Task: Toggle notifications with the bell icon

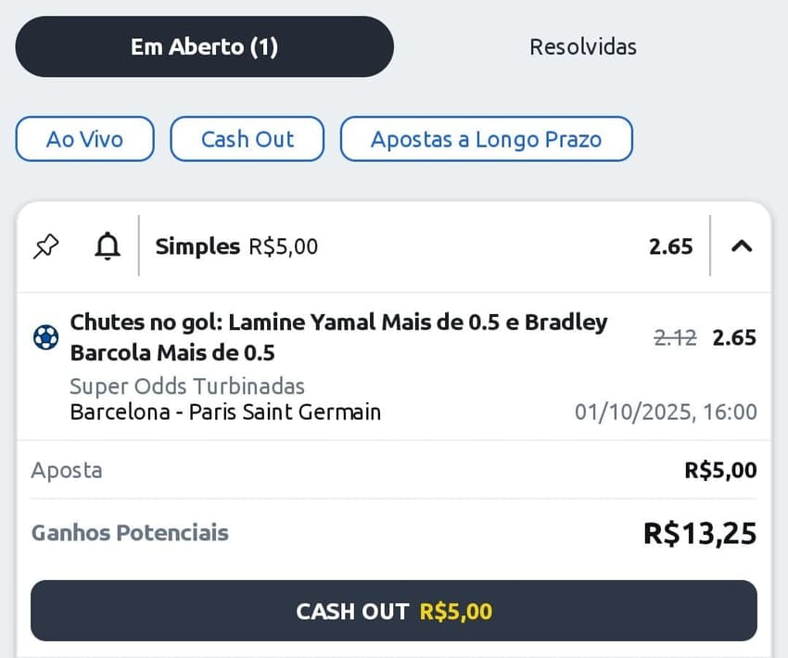Action: coord(107,247)
